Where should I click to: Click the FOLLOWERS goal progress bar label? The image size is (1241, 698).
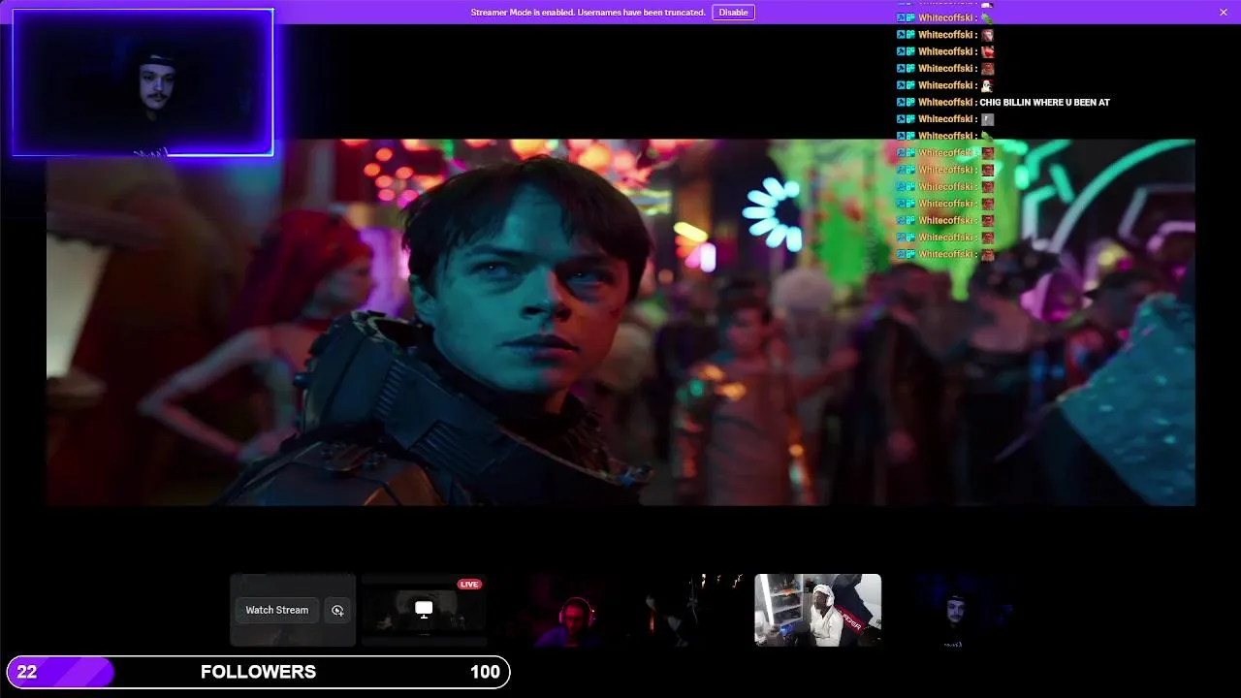click(258, 672)
